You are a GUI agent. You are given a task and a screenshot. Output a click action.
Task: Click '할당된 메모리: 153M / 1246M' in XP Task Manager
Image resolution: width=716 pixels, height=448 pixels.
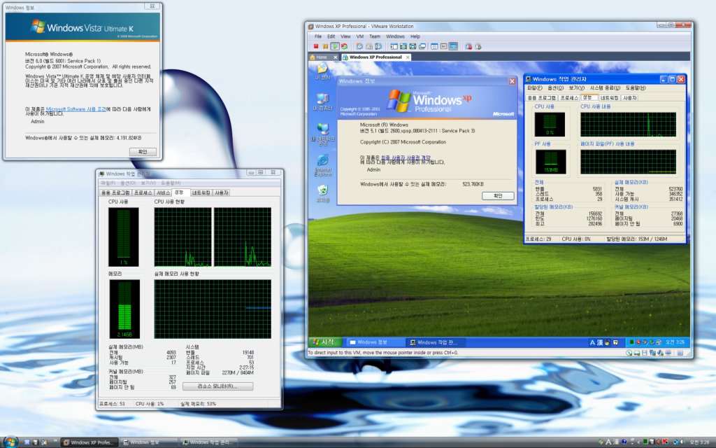point(636,239)
